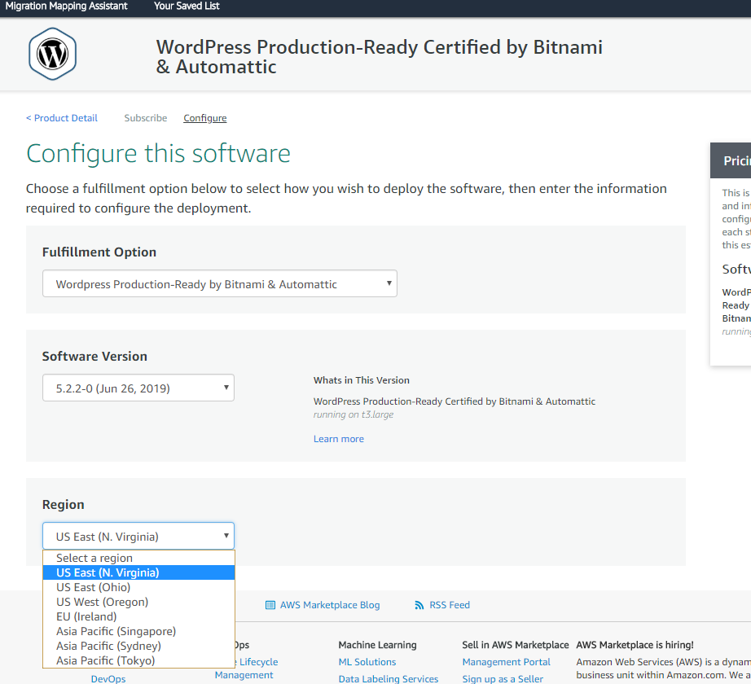Choose EU (Ireland) region
This screenshot has height=684, width=751.
pos(139,616)
